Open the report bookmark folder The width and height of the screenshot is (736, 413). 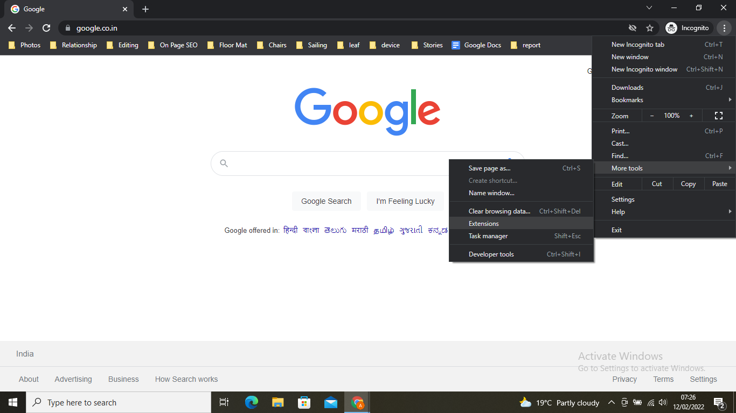(525, 45)
